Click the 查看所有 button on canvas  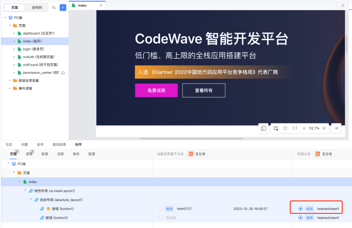pos(204,90)
